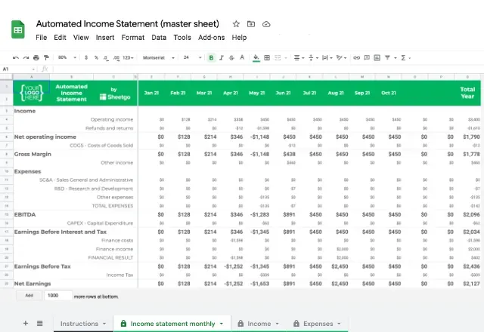Select the paint format tool

click(46, 57)
